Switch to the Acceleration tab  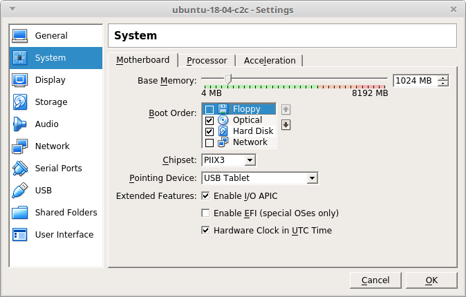coord(270,61)
